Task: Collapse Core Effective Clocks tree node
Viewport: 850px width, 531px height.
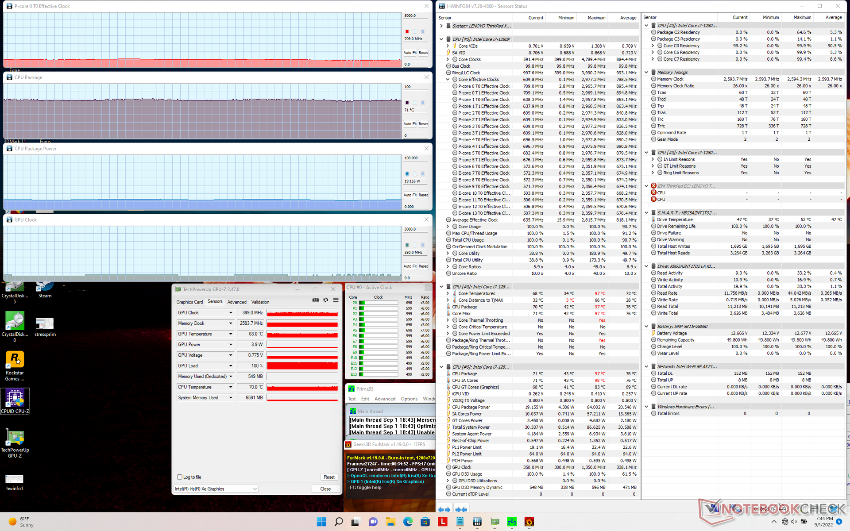Action: pos(448,80)
